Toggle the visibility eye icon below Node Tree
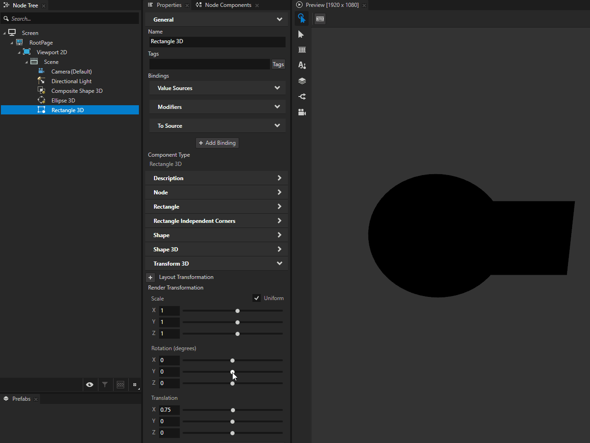The height and width of the screenshot is (443, 590). [x=90, y=385]
